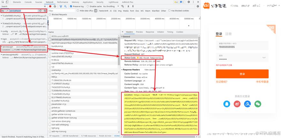Clear the network log
The image size is (284, 138).
click(x=55, y=6)
